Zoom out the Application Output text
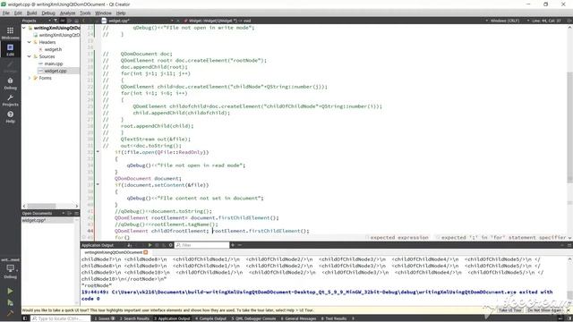Viewport: 573px width, 322px height. point(240,245)
